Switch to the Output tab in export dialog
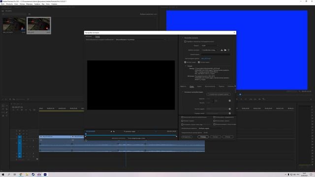315x177 pixels. (97, 36)
